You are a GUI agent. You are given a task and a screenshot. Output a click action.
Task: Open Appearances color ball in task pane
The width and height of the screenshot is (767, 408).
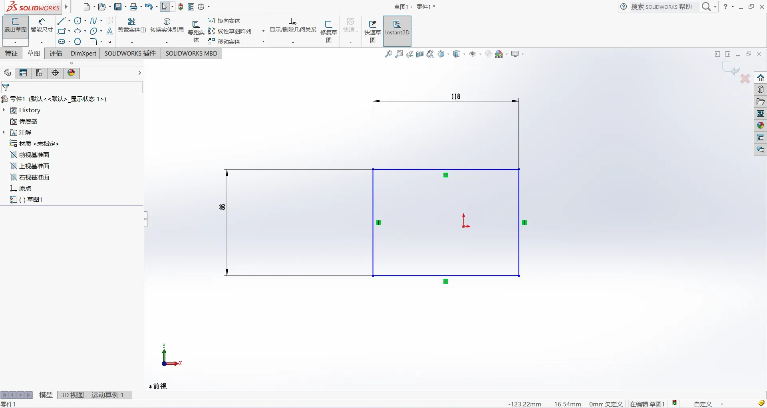click(760, 125)
